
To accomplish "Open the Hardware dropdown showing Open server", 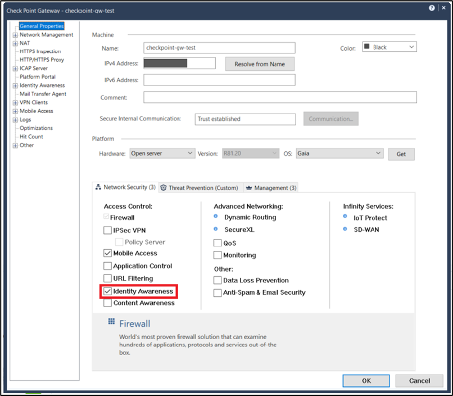I will (162, 153).
